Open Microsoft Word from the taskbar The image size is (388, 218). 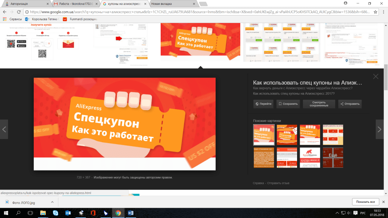(131, 213)
